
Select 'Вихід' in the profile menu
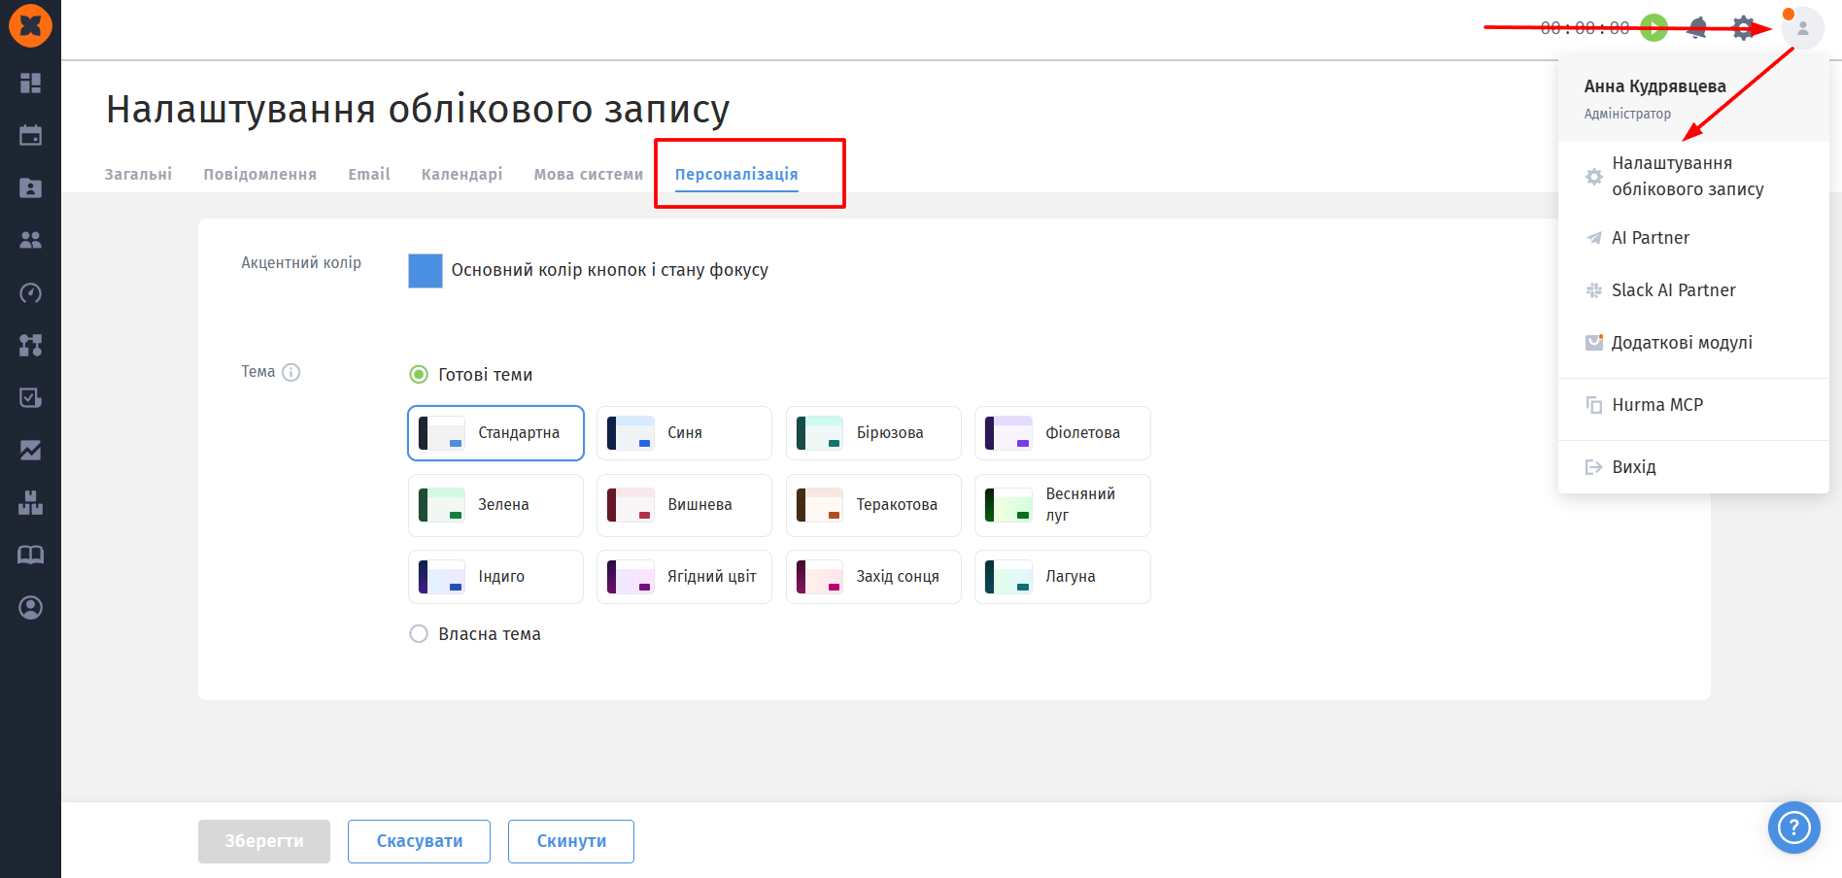(x=1693, y=467)
